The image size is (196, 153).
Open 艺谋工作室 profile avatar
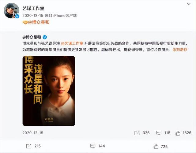12,11
